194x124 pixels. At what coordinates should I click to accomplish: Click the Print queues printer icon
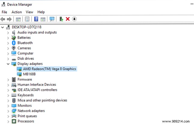(14, 116)
